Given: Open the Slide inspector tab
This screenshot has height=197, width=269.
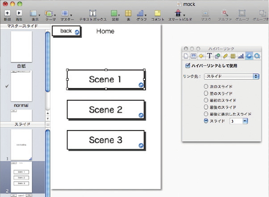Looking at the screenshot, I should [x=194, y=56].
